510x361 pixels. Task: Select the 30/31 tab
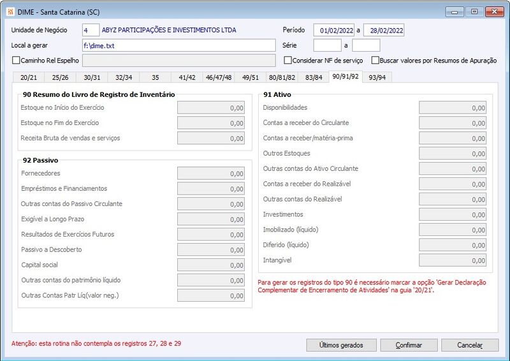[92, 77]
